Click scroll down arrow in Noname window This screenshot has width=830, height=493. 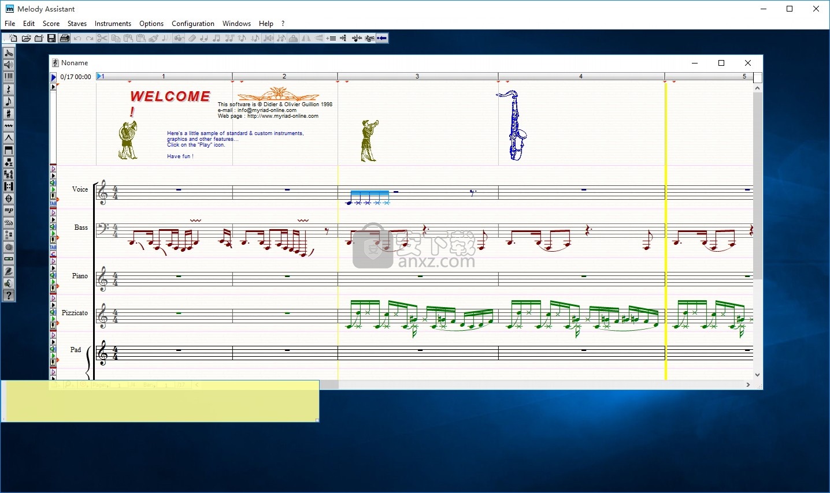757,375
